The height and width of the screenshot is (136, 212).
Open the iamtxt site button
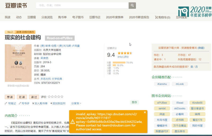pyautogui.click(x=162, y=108)
